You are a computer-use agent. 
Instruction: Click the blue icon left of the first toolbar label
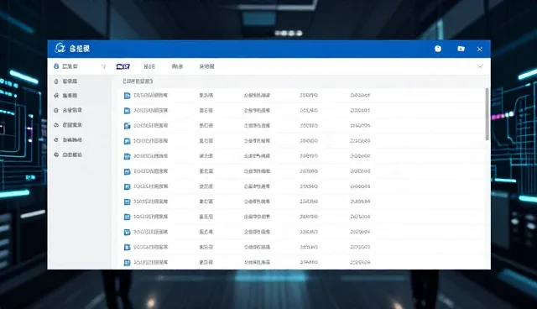point(56,66)
